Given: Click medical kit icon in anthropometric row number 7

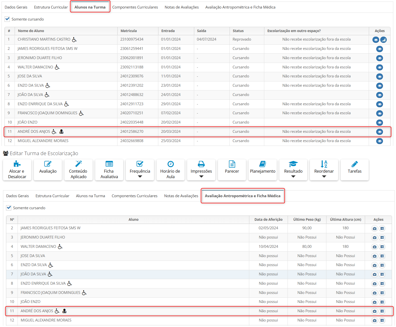Looking at the screenshot, I should pyautogui.click(x=374, y=274).
